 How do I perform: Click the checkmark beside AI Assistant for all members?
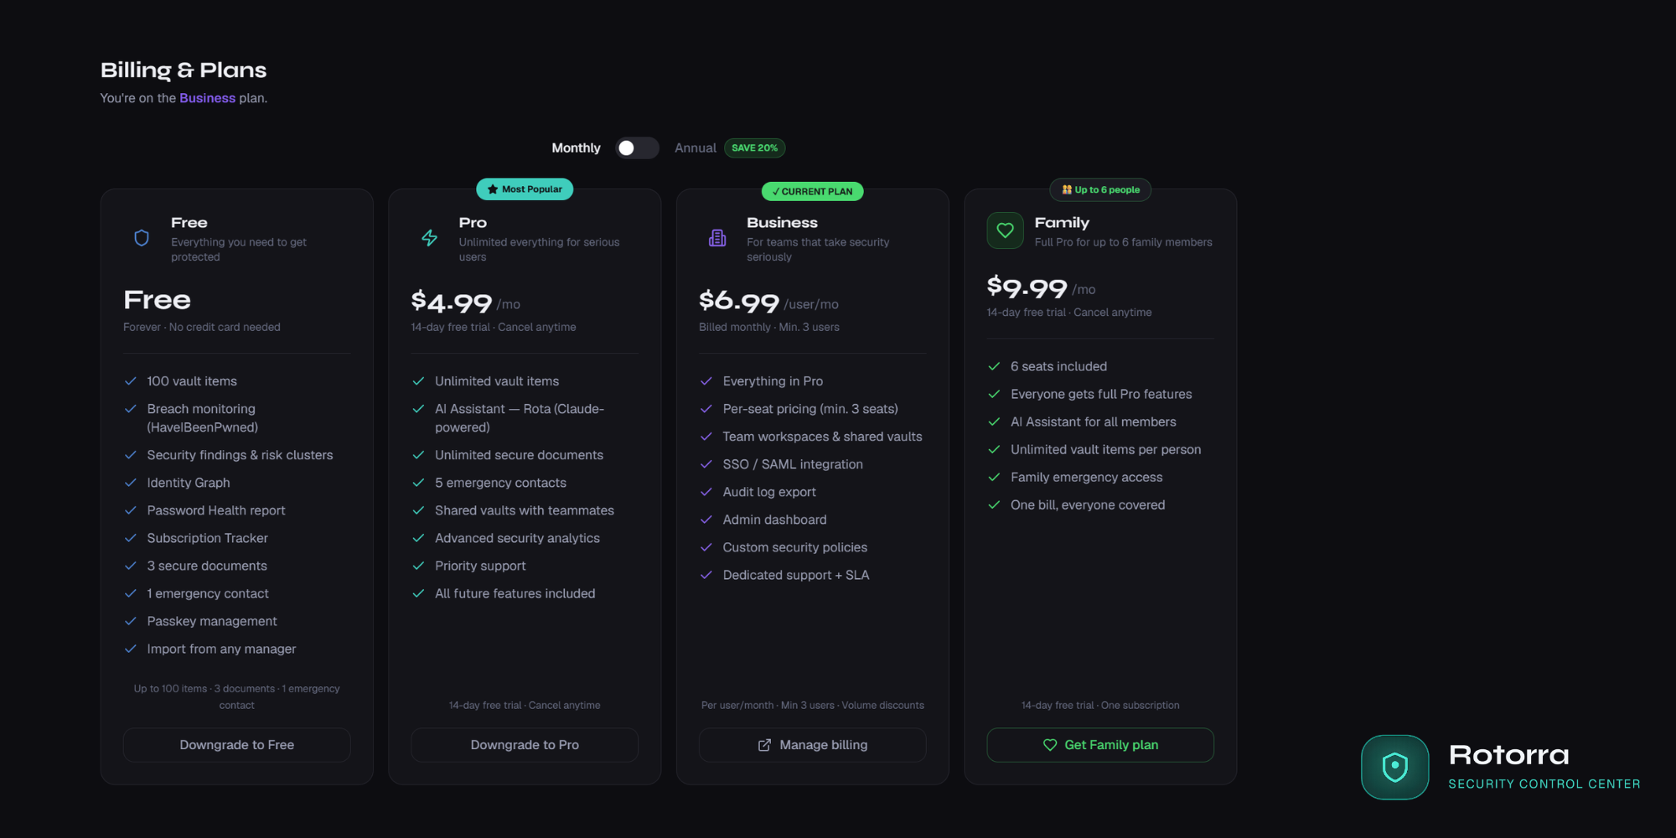995,422
